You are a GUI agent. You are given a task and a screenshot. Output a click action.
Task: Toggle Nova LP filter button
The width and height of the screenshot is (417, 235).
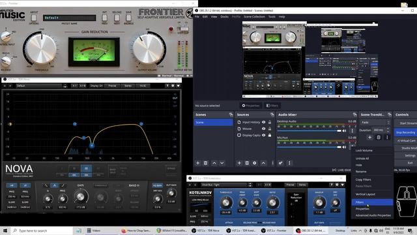[x=25, y=185]
